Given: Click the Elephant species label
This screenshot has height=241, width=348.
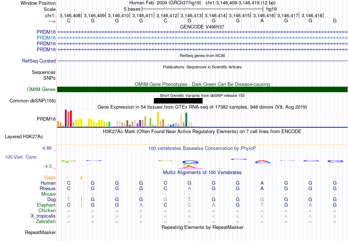Looking at the screenshot, I should pos(47,205).
